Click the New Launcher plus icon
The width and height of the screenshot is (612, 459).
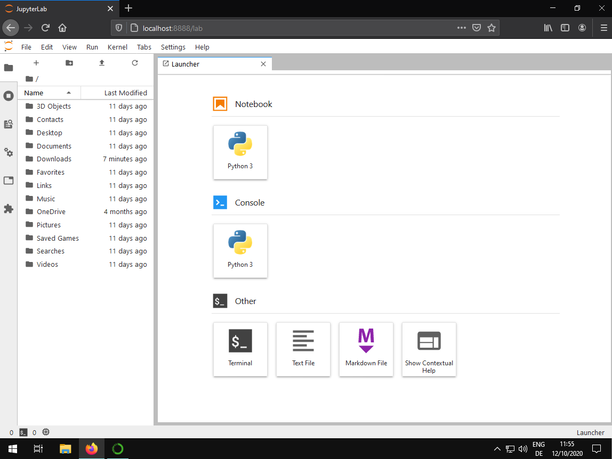(x=36, y=63)
